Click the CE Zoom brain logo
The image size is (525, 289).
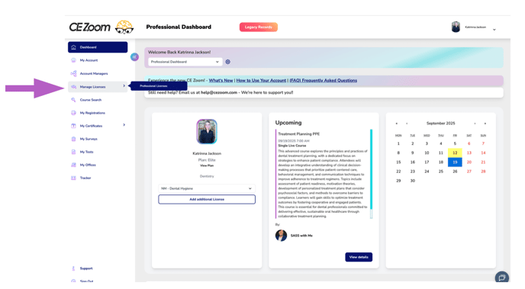click(x=124, y=27)
